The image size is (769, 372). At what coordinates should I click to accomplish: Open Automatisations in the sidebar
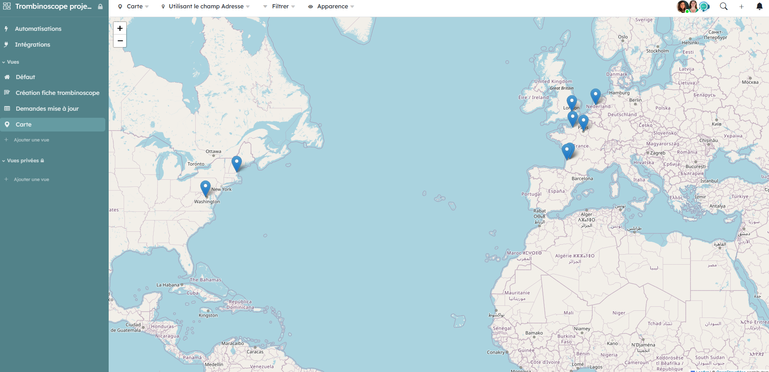pos(38,29)
